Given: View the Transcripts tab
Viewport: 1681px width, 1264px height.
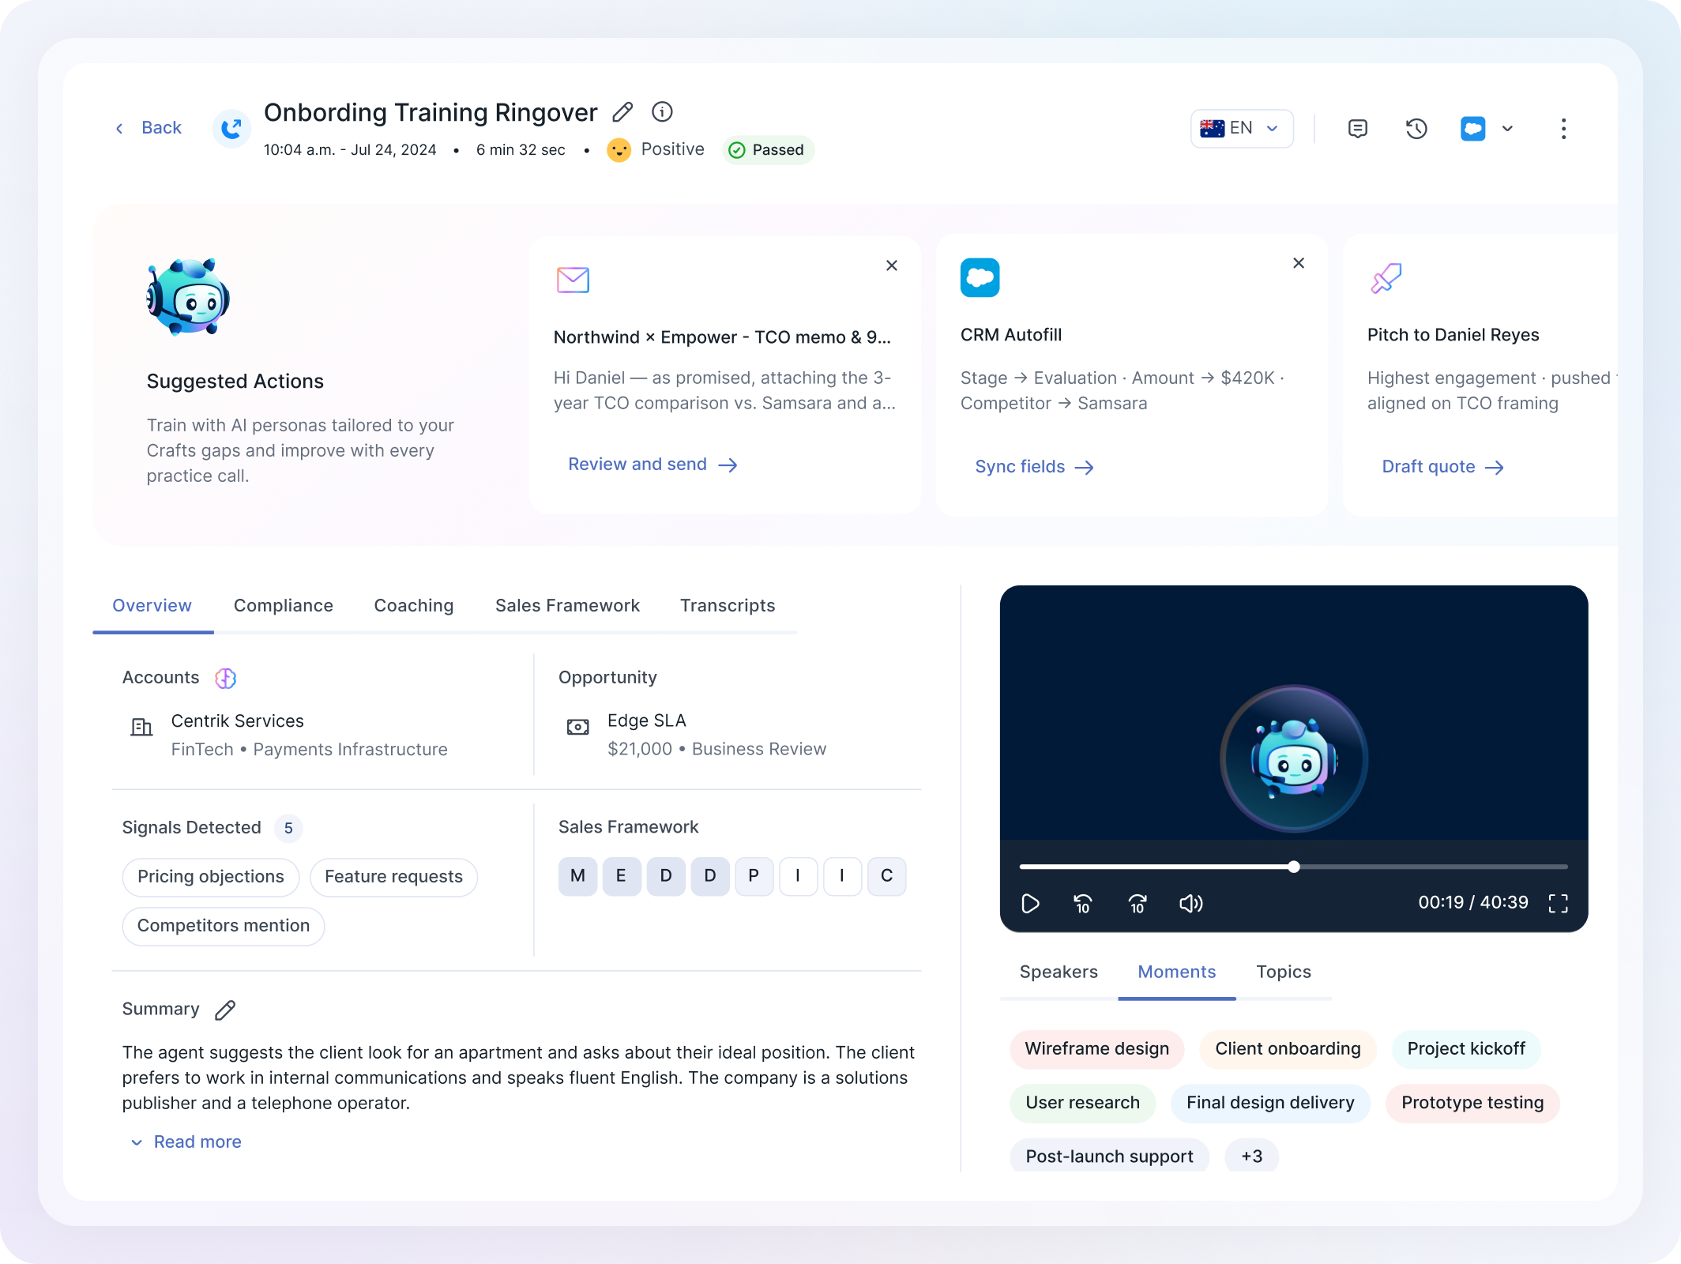Looking at the screenshot, I should click(728, 606).
